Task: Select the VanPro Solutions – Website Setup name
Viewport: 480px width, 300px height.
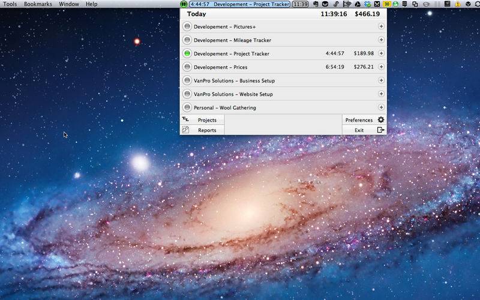Action: (x=233, y=94)
